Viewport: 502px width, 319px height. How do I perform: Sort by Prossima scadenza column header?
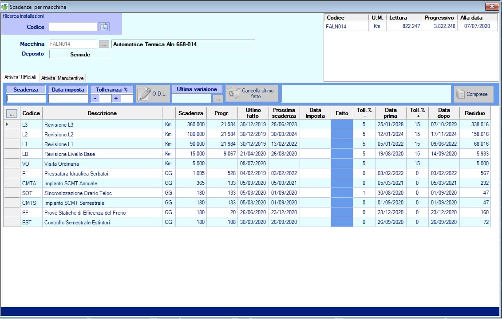click(284, 113)
